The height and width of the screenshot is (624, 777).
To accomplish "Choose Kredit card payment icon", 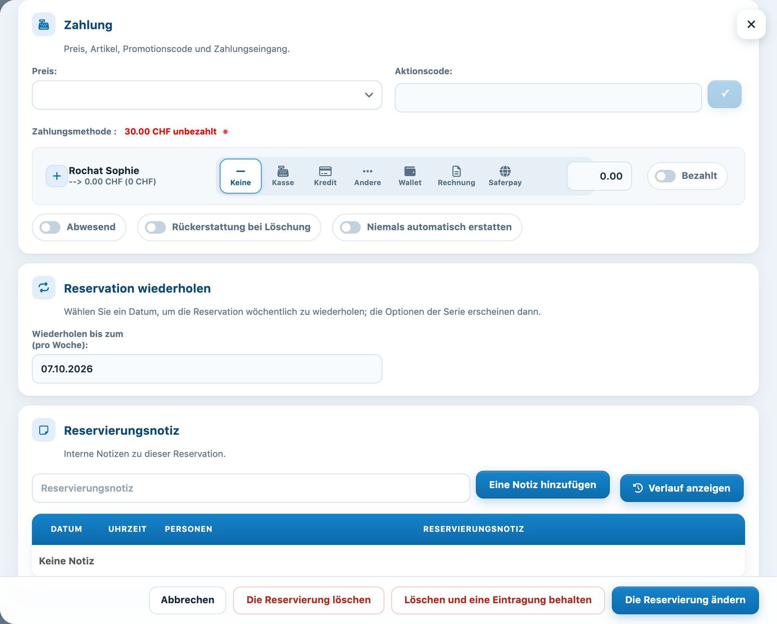I will 325,171.
